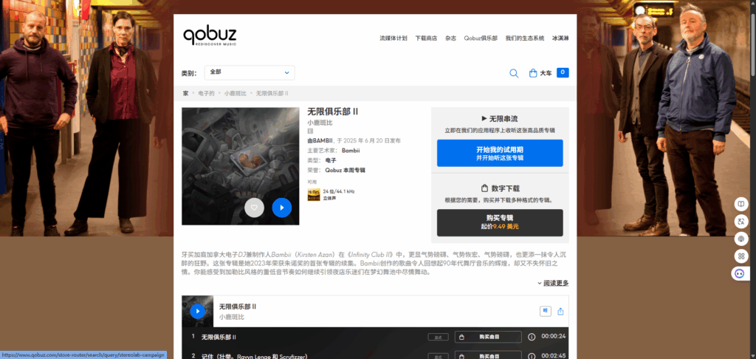This screenshot has height=359, width=756.
Task: Click the 听 listen button in tracklist header
Action: 546,311
